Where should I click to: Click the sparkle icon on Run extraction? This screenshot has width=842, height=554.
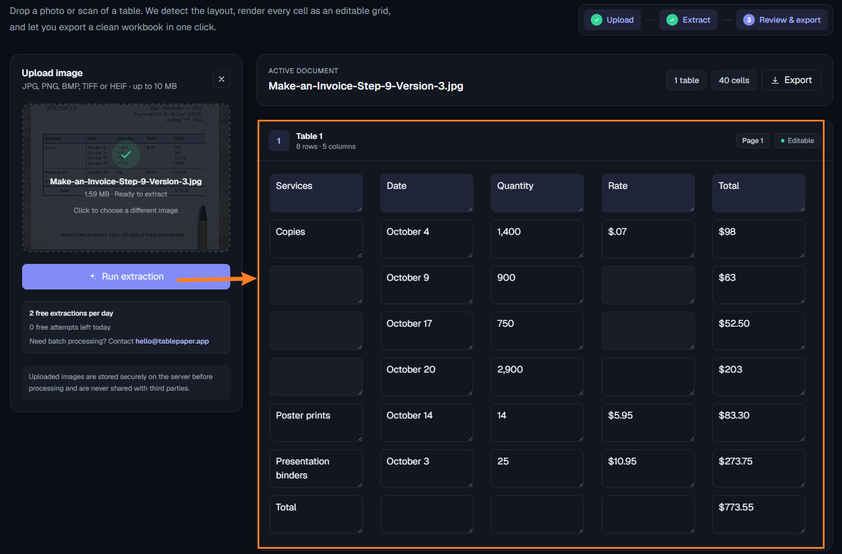(x=93, y=277)
